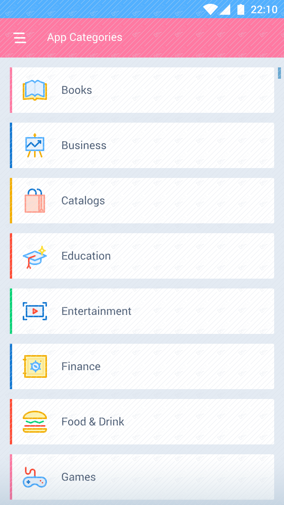The image size is (284, 505).
Task: Choose the Education category label
Action: 86,256
